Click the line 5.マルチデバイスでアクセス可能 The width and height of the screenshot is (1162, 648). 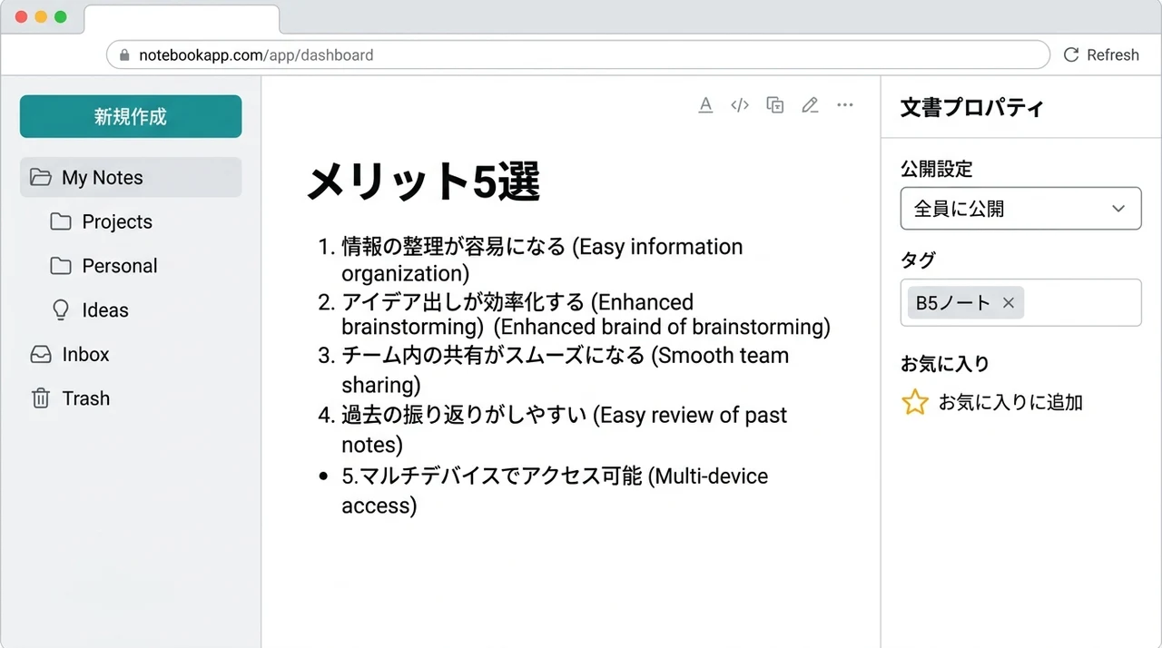point(491,476)
